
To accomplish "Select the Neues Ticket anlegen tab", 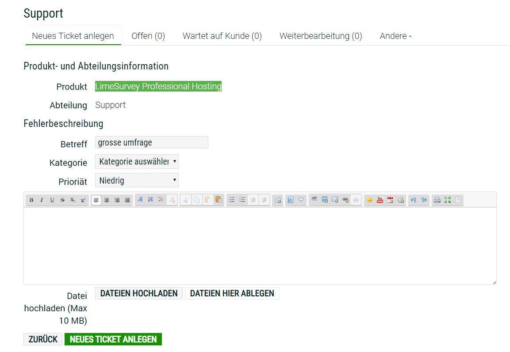I will click(x=73, y=36).
